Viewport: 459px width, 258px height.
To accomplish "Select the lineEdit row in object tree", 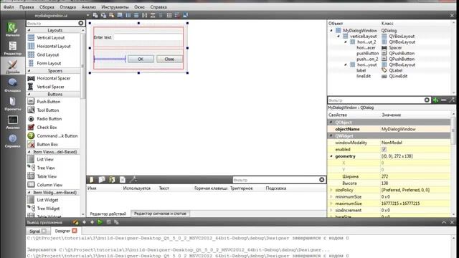I will [364, 76].
